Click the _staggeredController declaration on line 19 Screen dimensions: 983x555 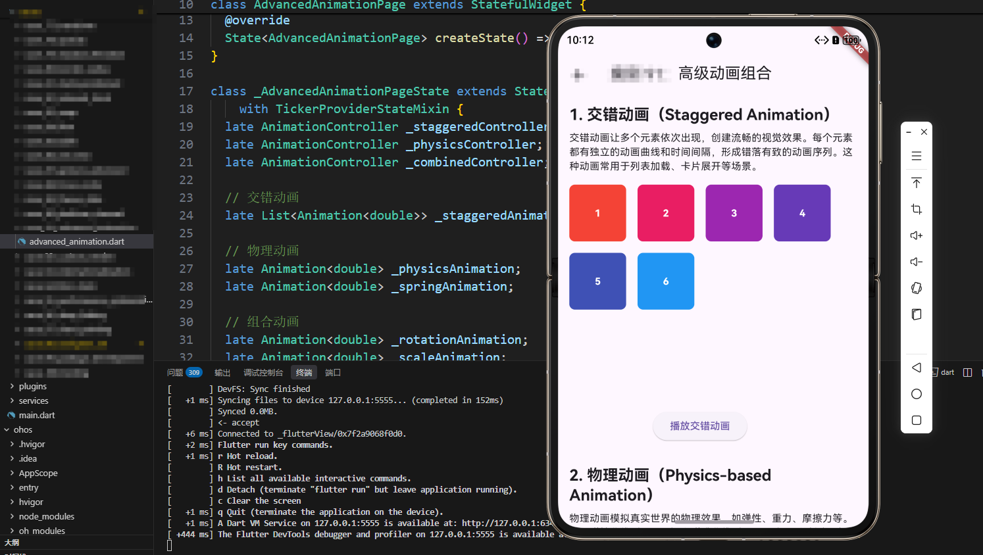[476, 127]
